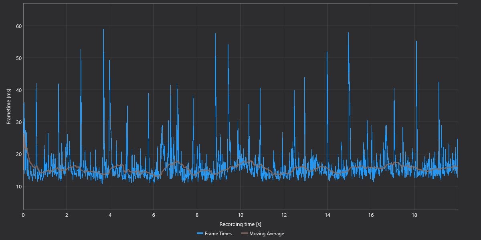This screenshot has width=481, height=240.
Task: Click the "Frametime [ms]" axis title
Action: click(8, 106)
